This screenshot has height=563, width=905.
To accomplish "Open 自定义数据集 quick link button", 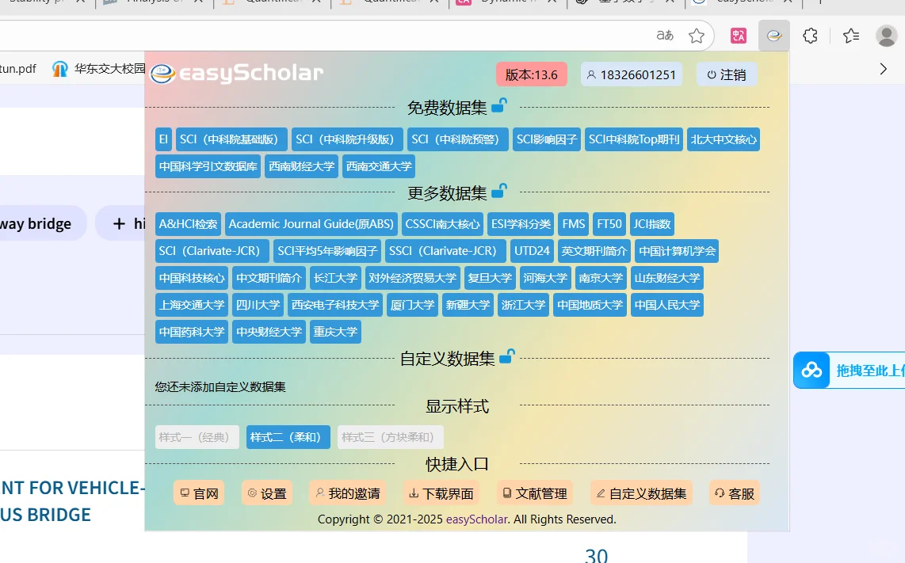I will click(641, 493).
